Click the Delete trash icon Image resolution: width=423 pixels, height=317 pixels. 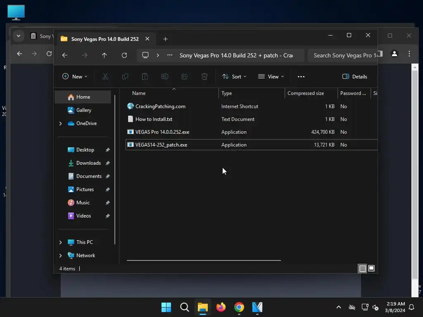[204, 76]
